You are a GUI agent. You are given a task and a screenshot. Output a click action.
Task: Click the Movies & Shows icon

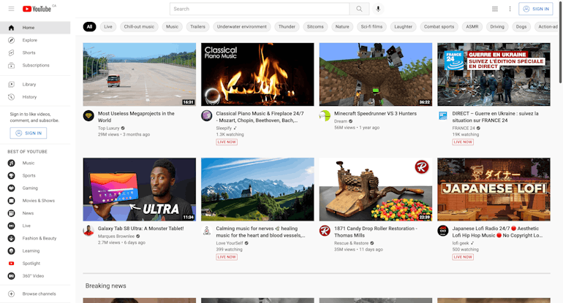coord(12,201)
